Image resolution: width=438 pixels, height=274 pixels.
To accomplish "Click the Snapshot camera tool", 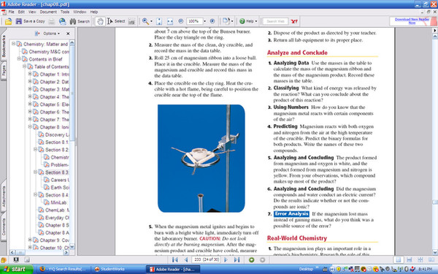I will (x=131, y=21).
